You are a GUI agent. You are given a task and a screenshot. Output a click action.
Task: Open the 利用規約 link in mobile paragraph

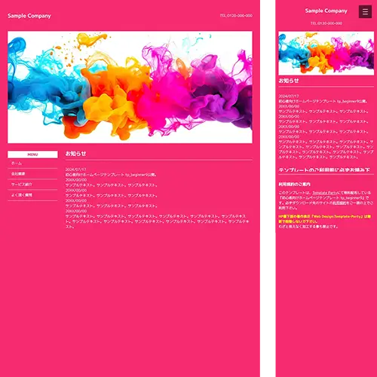point(339,203)
